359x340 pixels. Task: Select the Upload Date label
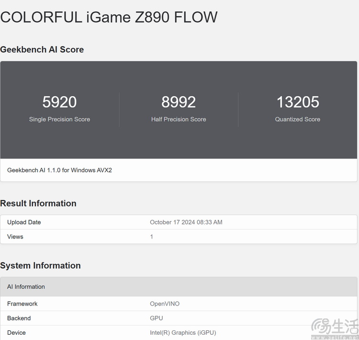(x=24, y=222)
